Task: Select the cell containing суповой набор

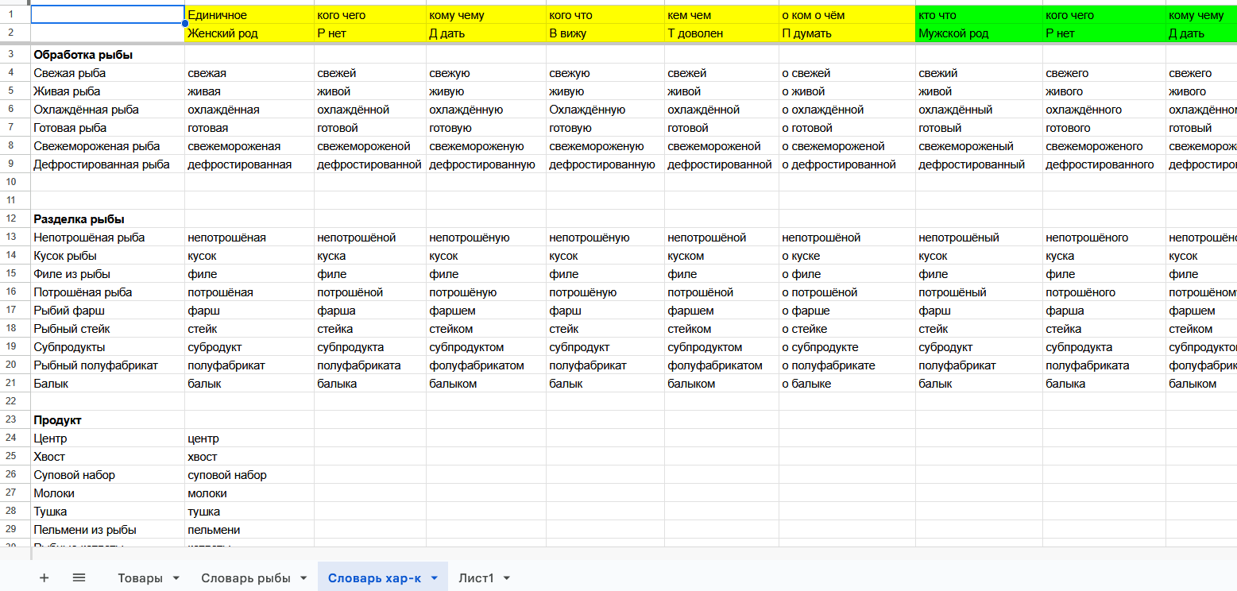Action: [249, 475]
